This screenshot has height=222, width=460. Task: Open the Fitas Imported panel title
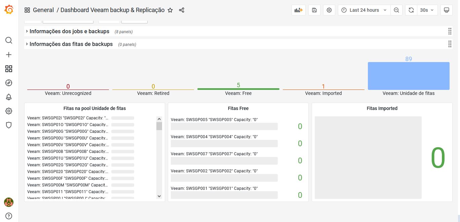[x=382, y=108]
